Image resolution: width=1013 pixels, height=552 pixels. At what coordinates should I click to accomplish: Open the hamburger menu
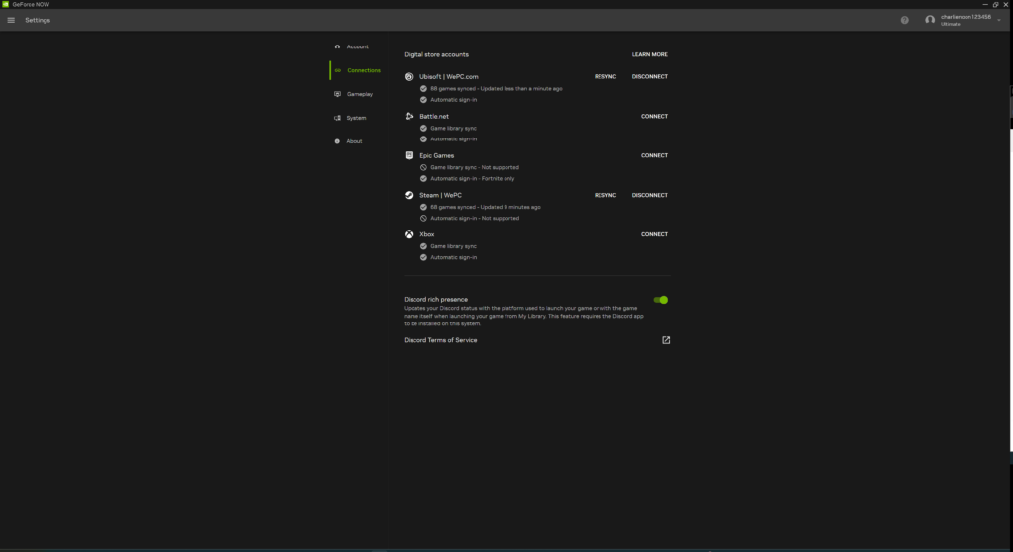[11, 20]
